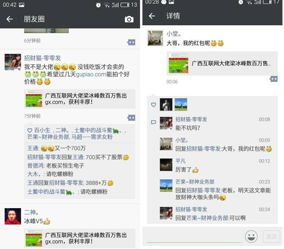Viewport: 284px width, 249px height.
Task: Open comment menu under 6分钟前 post
Action: pos(131,43)
